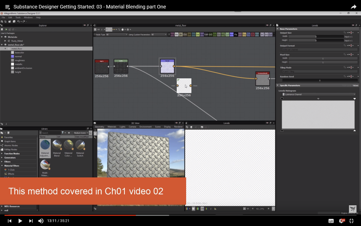Go to the previous video
Screen dimensions: 361x226
[x=9, y=221]
